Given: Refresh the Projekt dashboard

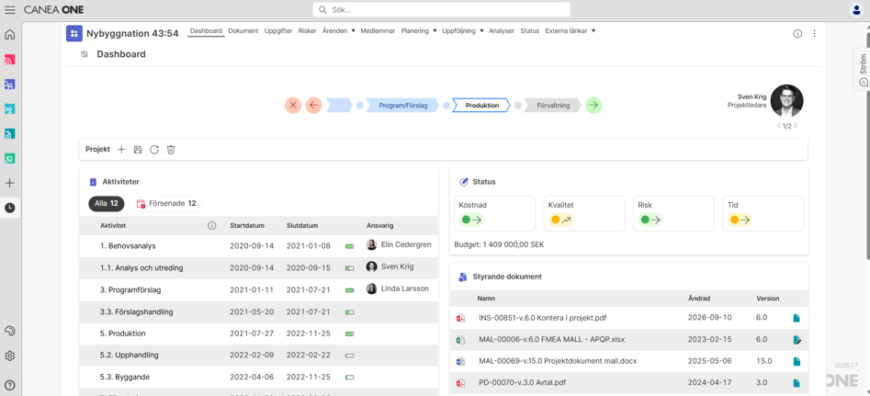Looking at the screenshot, I should 154,149.
